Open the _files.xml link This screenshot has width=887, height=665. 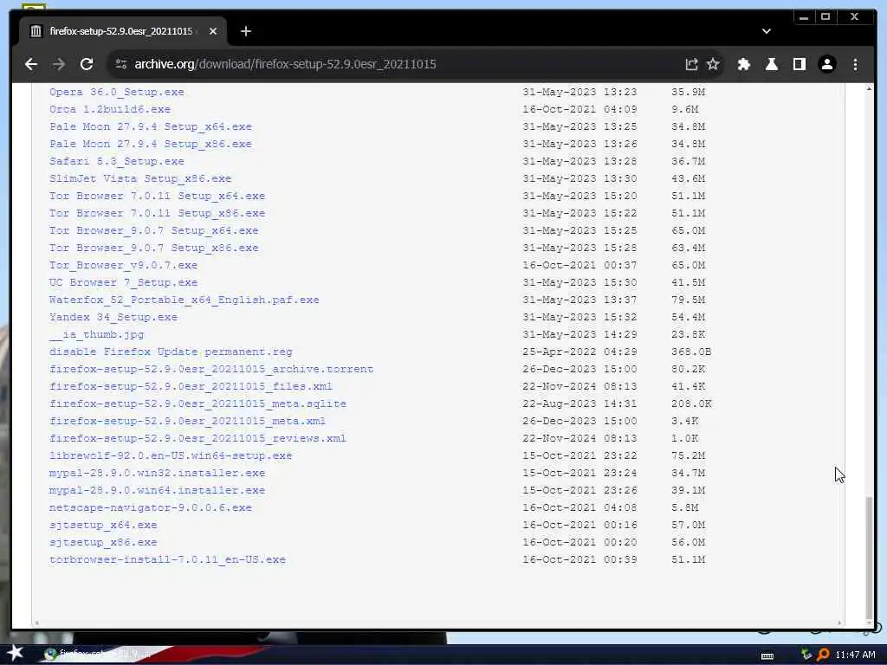pos(191,387)
